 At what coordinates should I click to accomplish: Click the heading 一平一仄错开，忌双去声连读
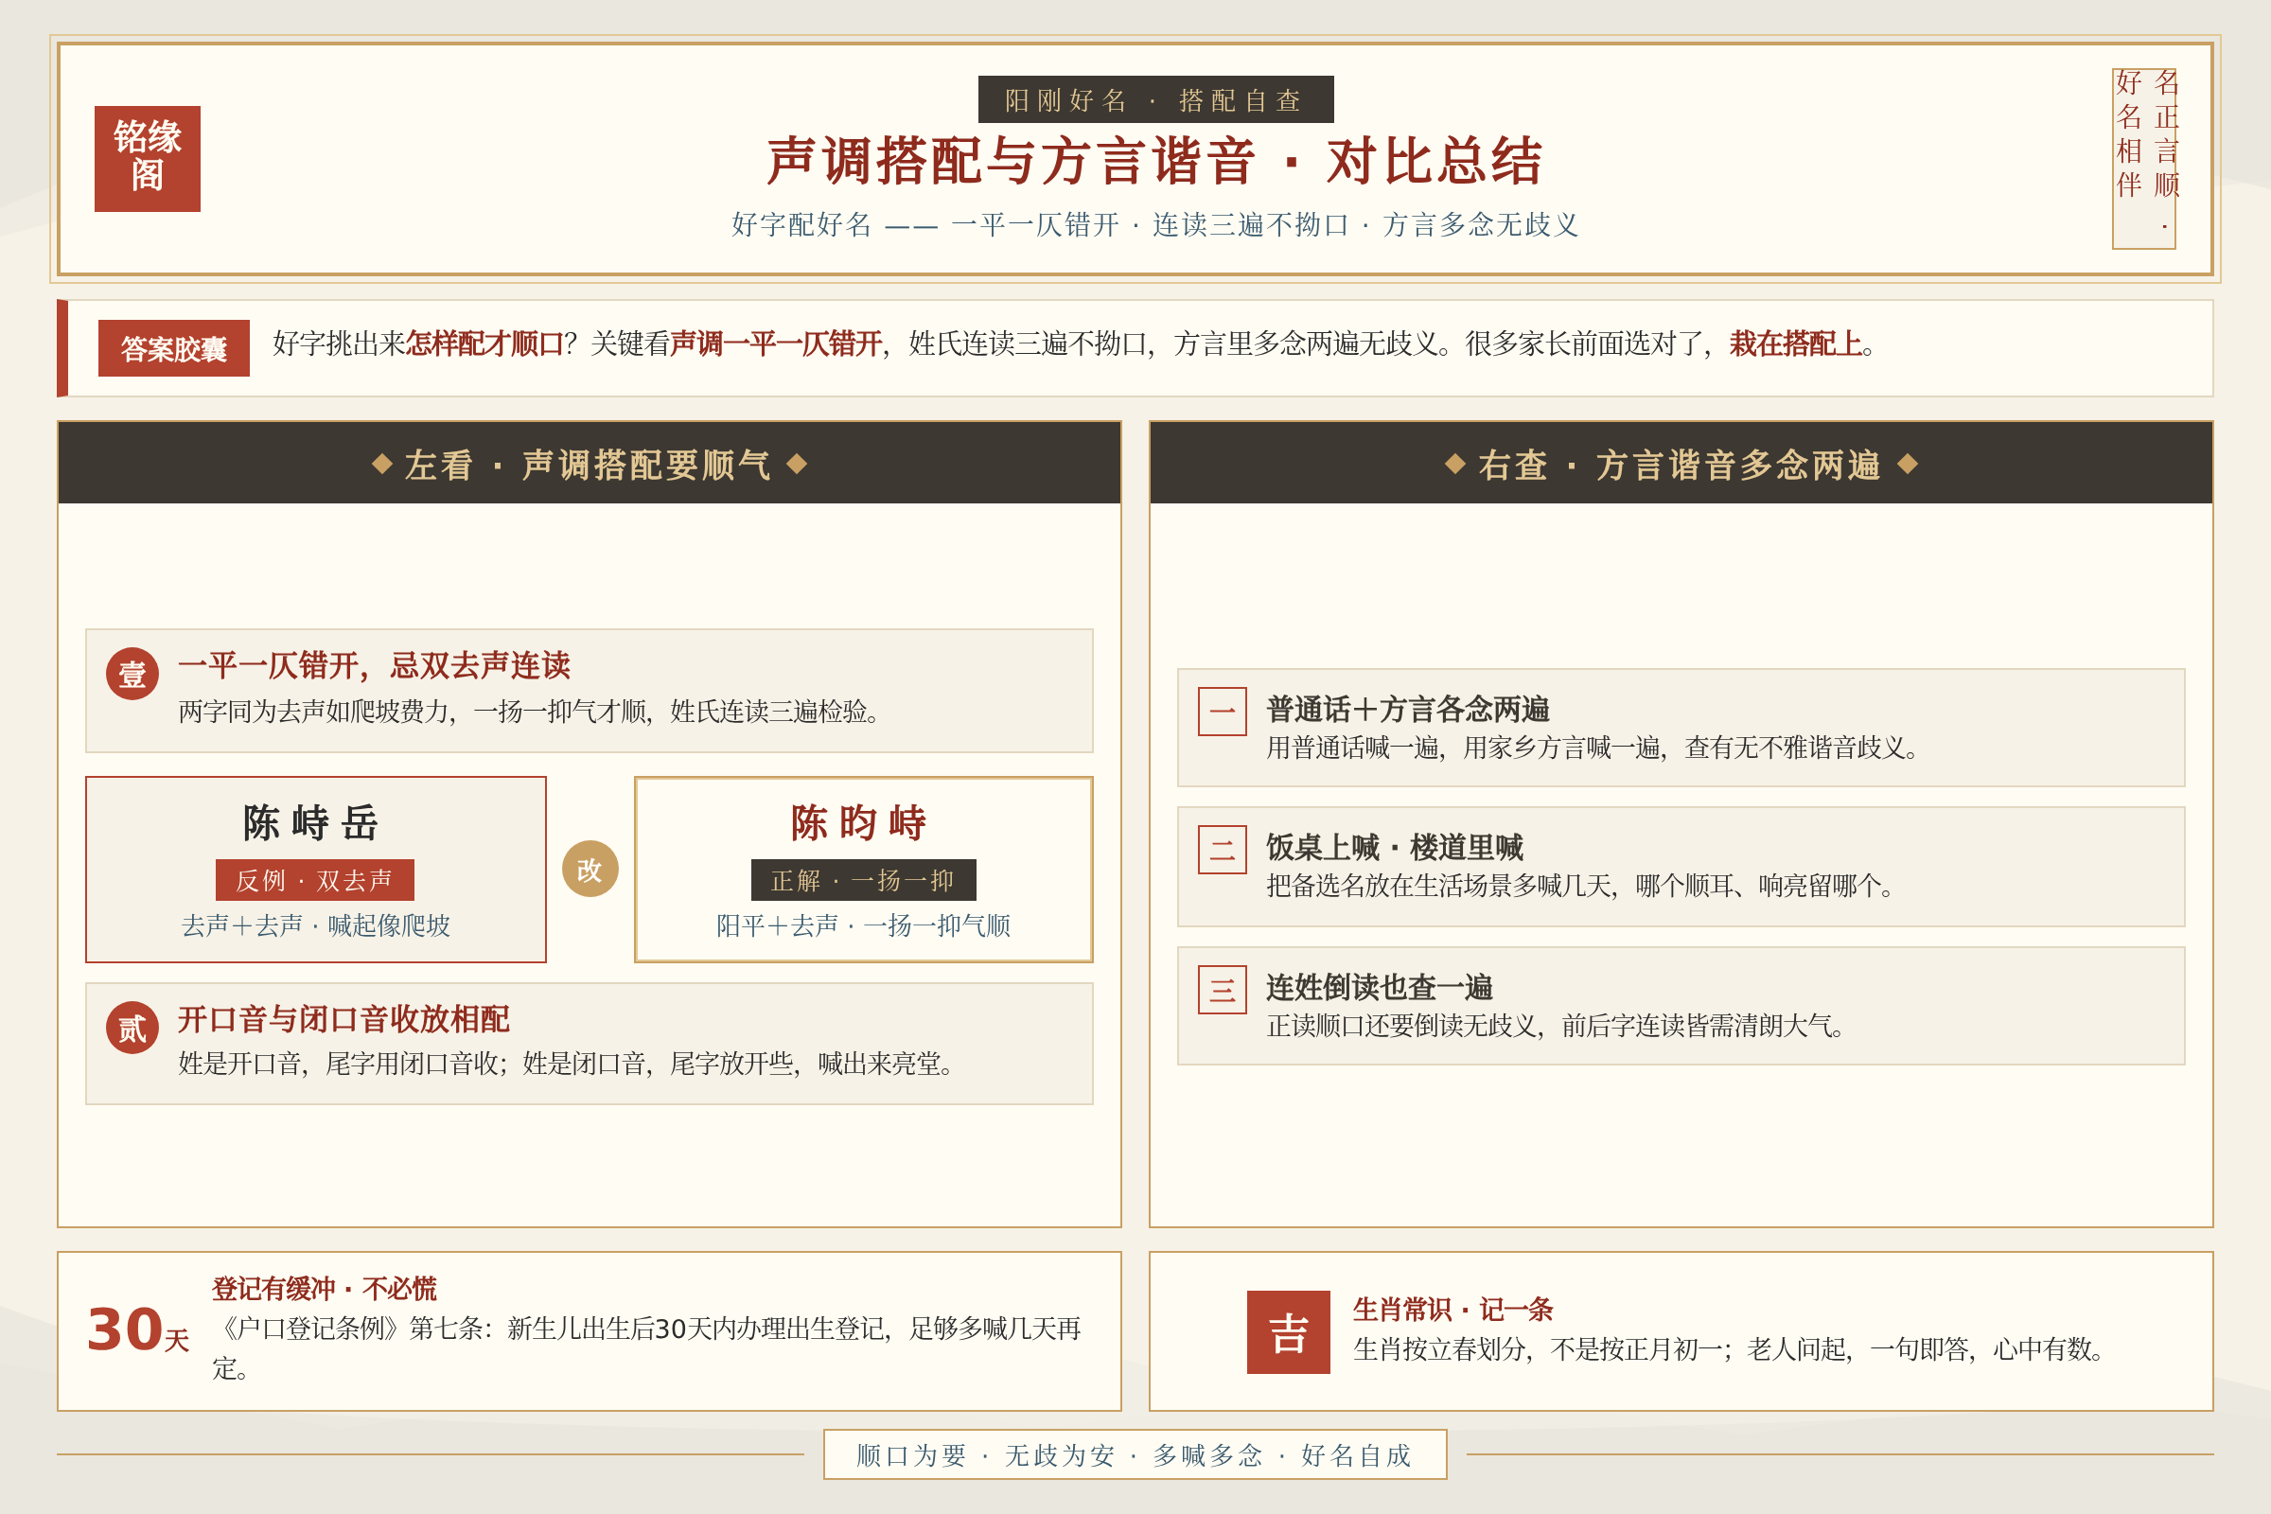pos(374,665)
